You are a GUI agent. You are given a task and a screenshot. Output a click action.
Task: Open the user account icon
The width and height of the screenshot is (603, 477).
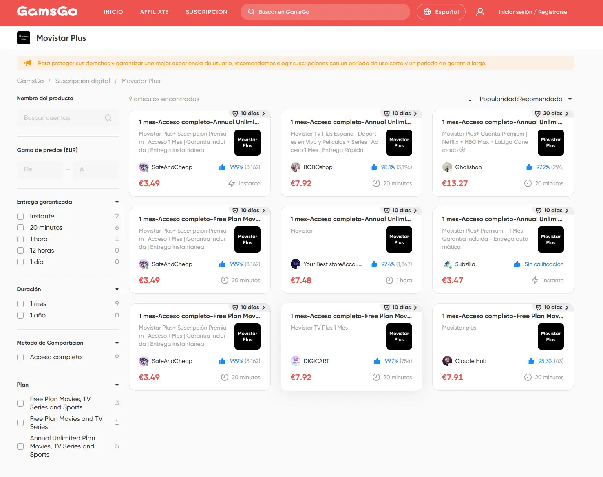(x=480, y=12)
